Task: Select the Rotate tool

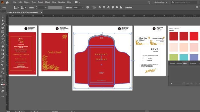Action: pos(3,43)
